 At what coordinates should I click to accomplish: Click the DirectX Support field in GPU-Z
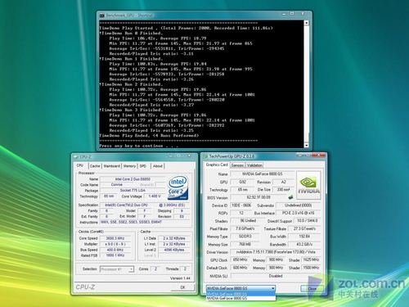click(x=307, y=220)
